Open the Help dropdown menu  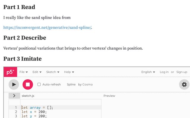[x=69, y=72]
